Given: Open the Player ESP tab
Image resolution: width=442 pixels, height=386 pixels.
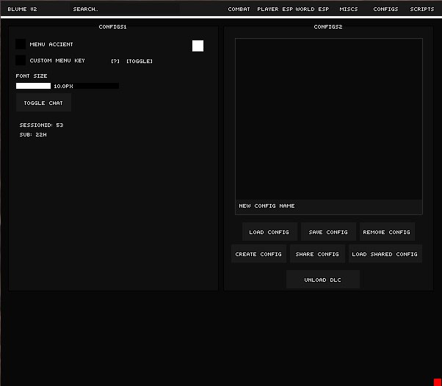Looking at the screenshot, I should tap(275, 10).
